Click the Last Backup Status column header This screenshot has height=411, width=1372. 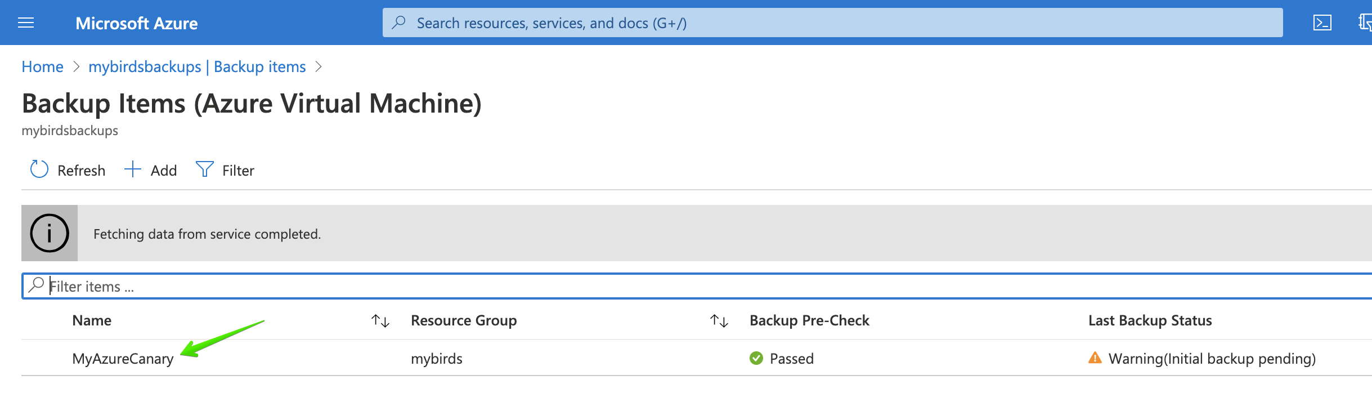pyautogui.click(x=1150, y=320)
